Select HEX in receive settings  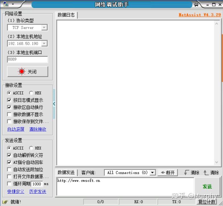coord(35,93)
